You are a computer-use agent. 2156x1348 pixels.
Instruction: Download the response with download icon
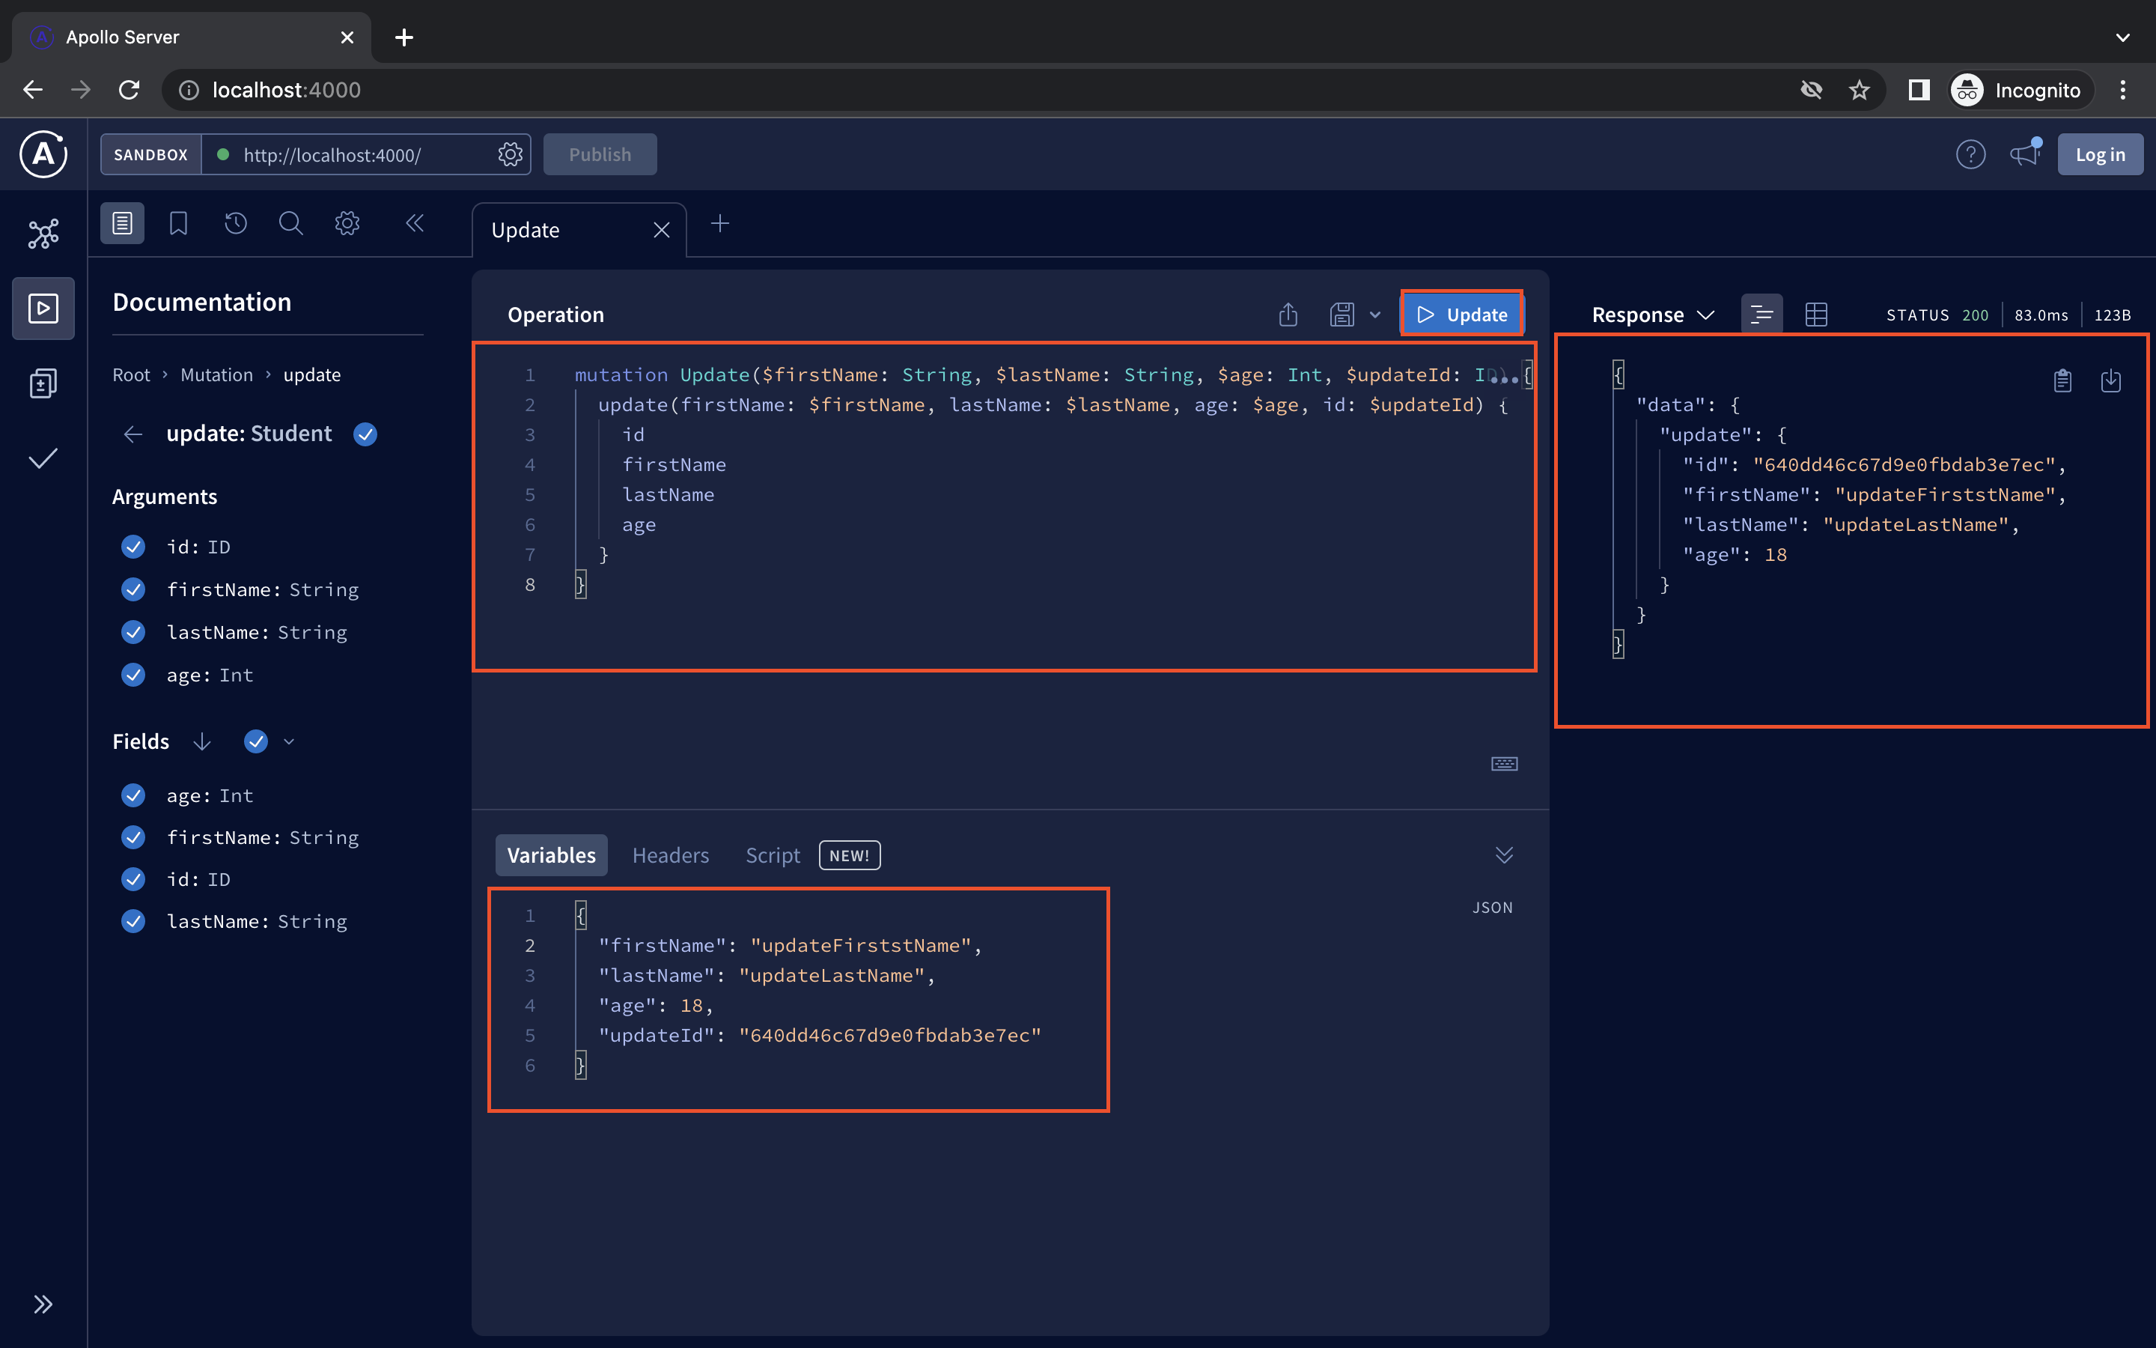click(x=2110, y=380)
